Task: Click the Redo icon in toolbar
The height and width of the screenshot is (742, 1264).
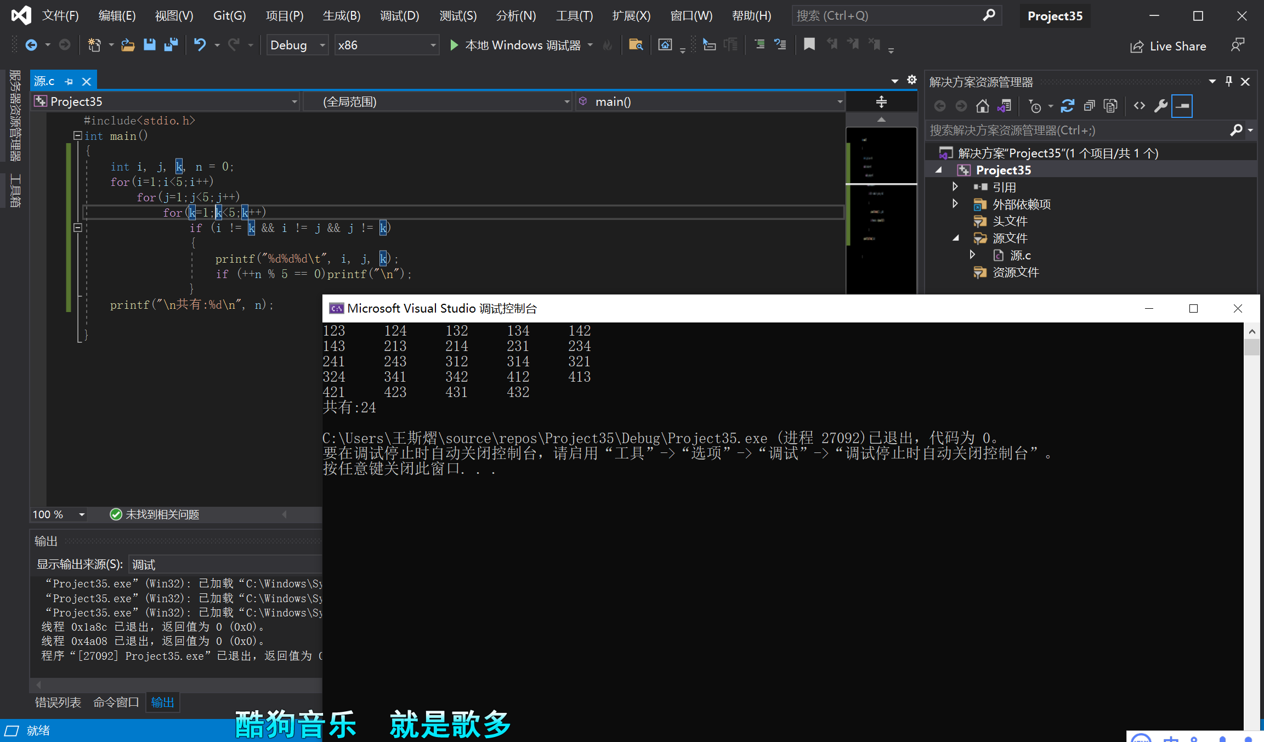Action: 235,46
